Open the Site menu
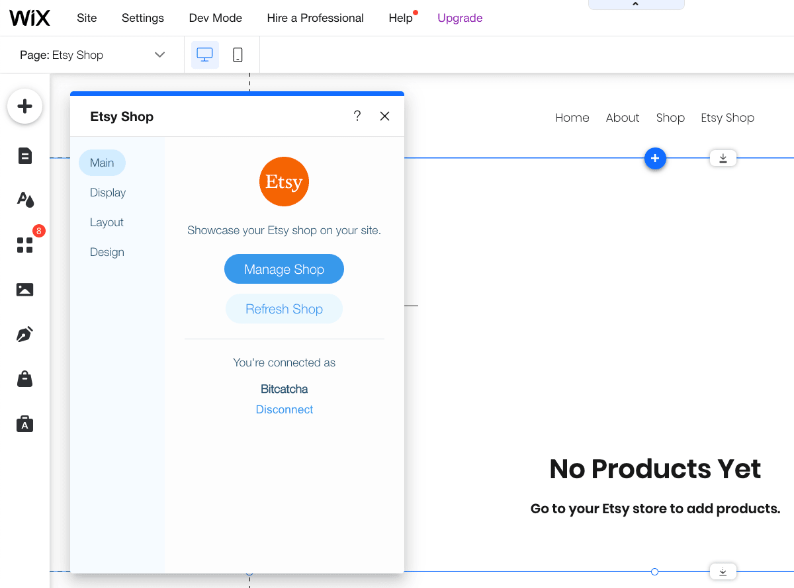Screen dimensions: 794x588 coord(87,18)
